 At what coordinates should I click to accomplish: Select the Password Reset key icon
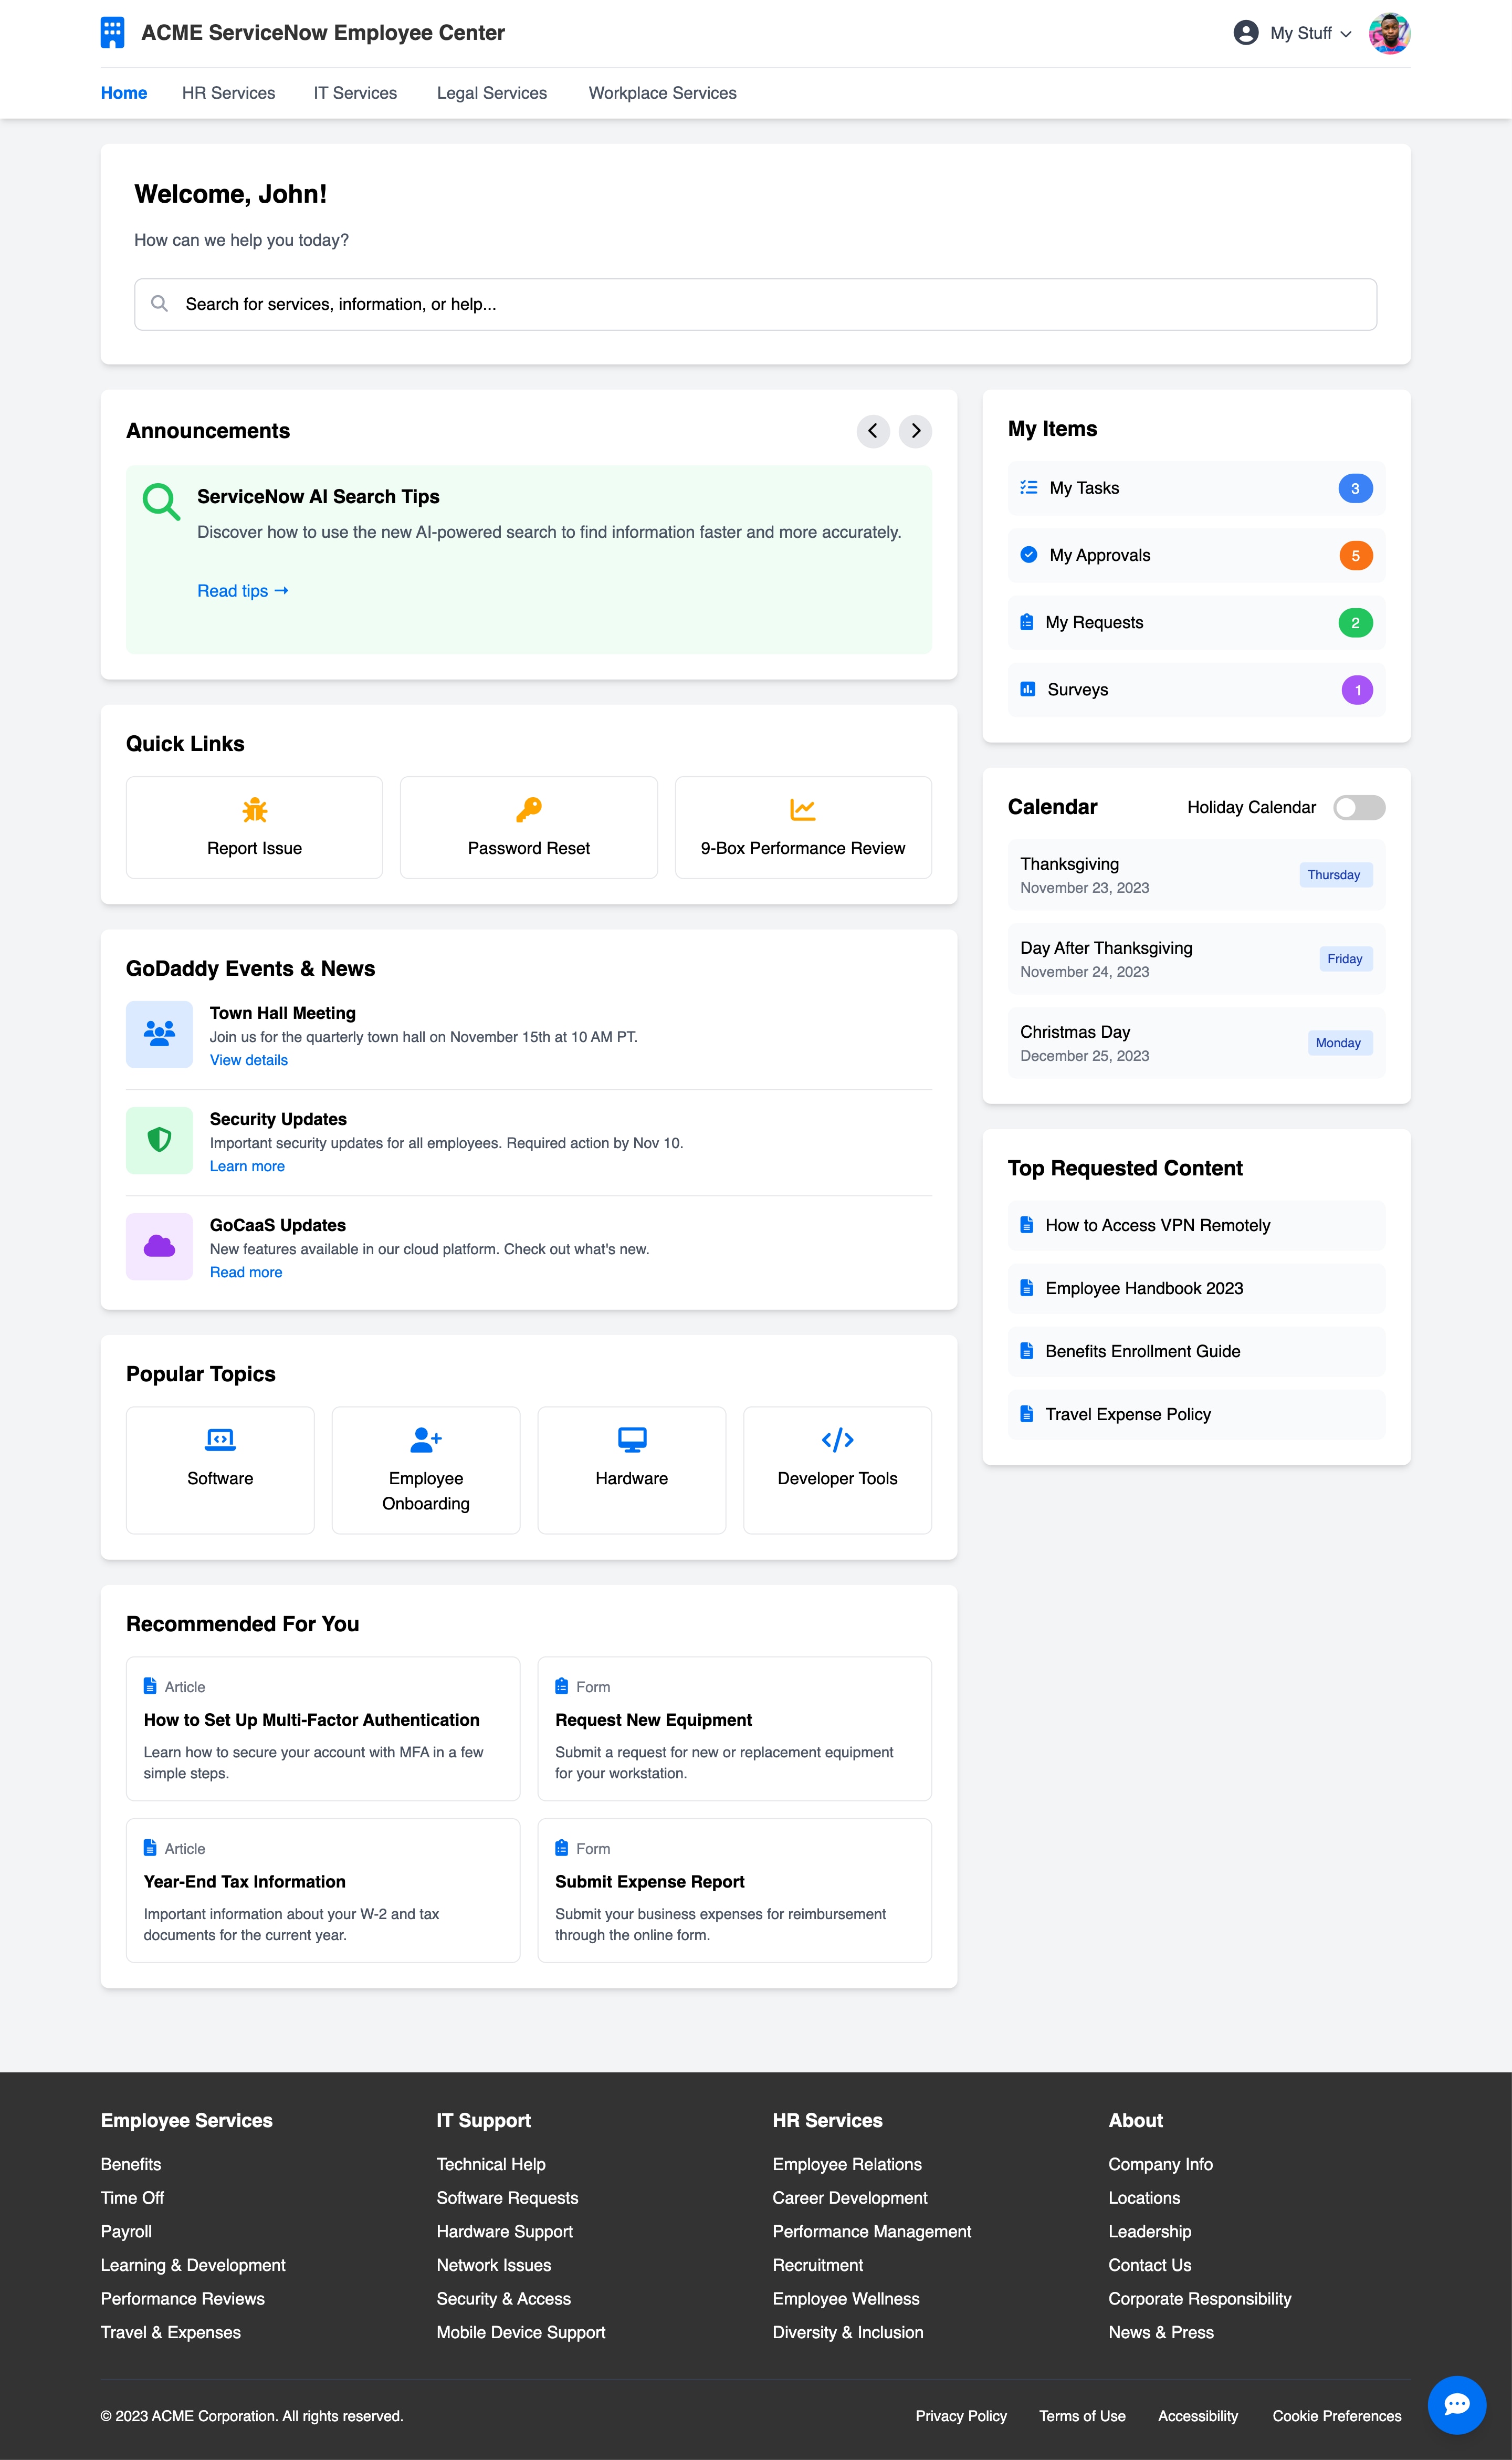(x=528, y=810)
